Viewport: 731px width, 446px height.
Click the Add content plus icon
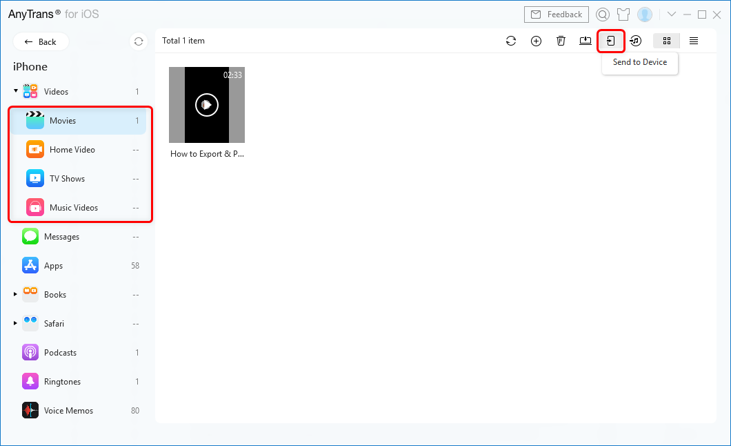point(536,41)
